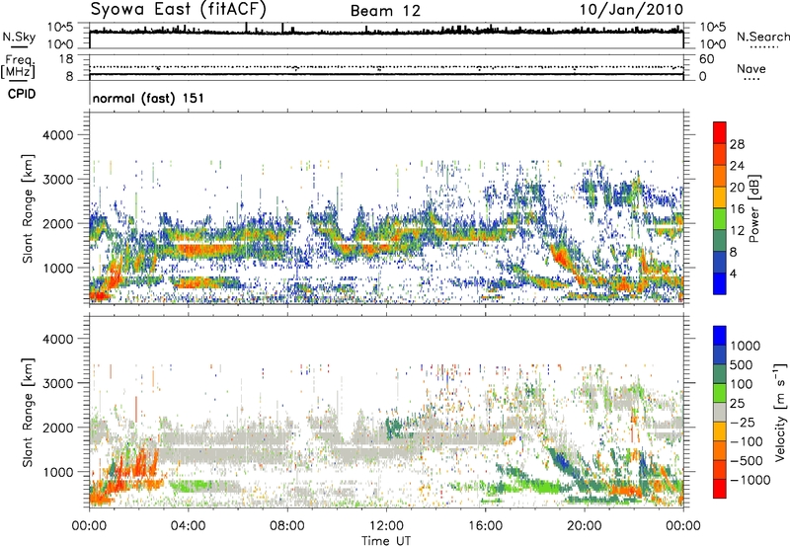Click the "-500" label on the velocity colorbar

click(x=747, y=461)
